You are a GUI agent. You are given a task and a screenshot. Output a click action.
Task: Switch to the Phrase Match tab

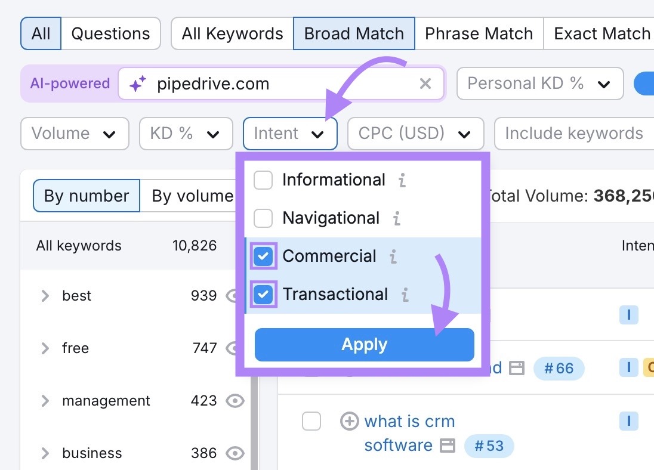pyautogui.click(x=479, y=33)
